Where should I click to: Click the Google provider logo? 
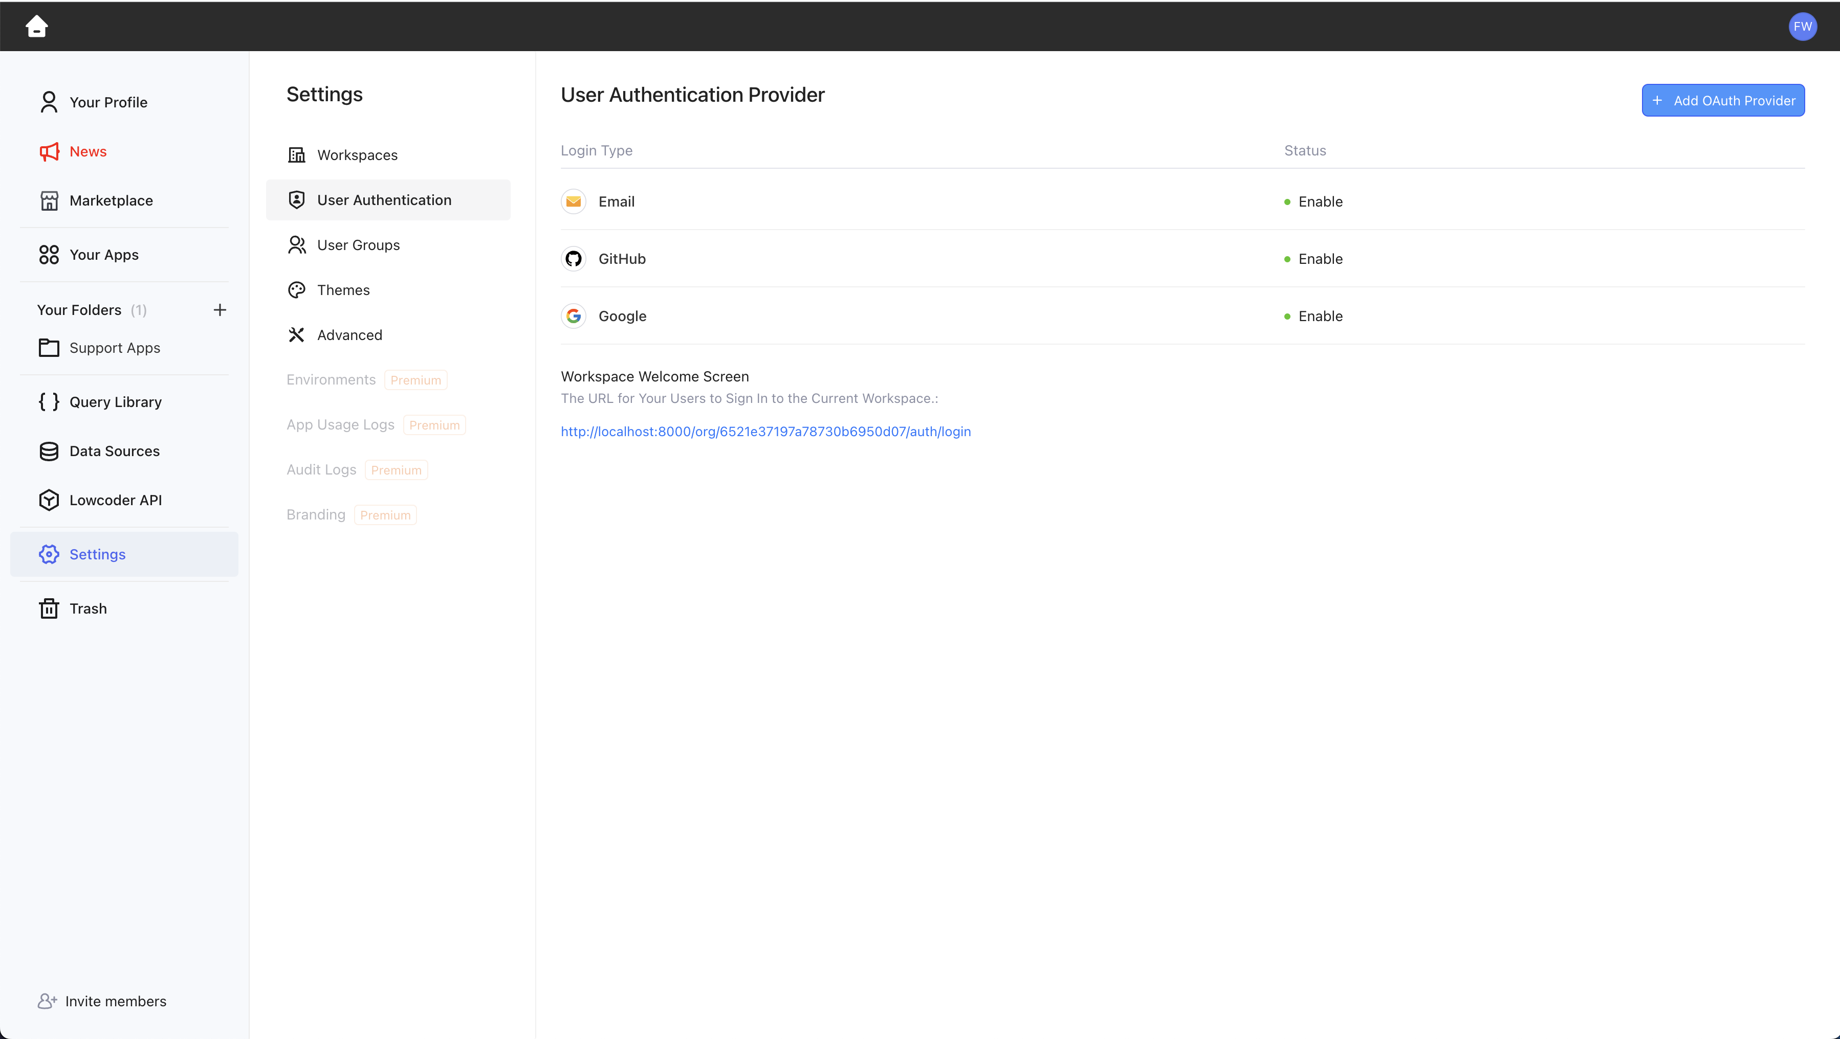click(x=573, y=316)
